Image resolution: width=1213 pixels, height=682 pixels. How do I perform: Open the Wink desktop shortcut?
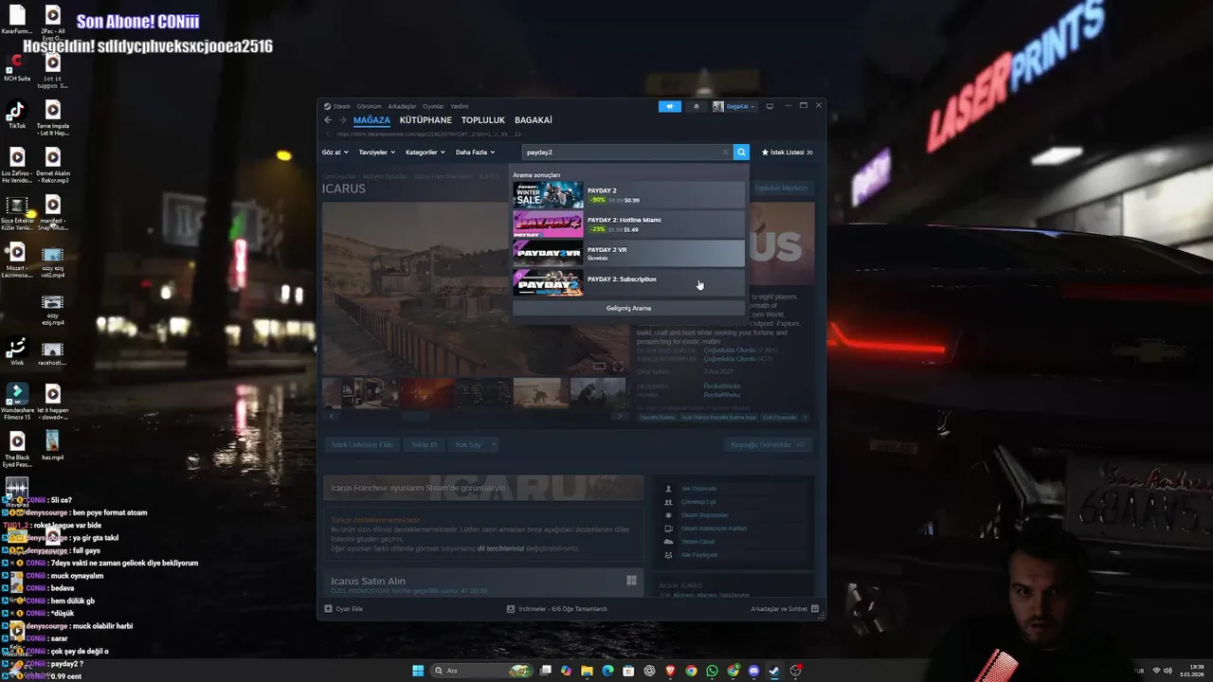tap(17, 352)
